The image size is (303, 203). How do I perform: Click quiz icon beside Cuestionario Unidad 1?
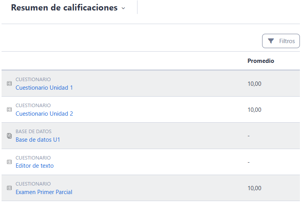(9, 83)
